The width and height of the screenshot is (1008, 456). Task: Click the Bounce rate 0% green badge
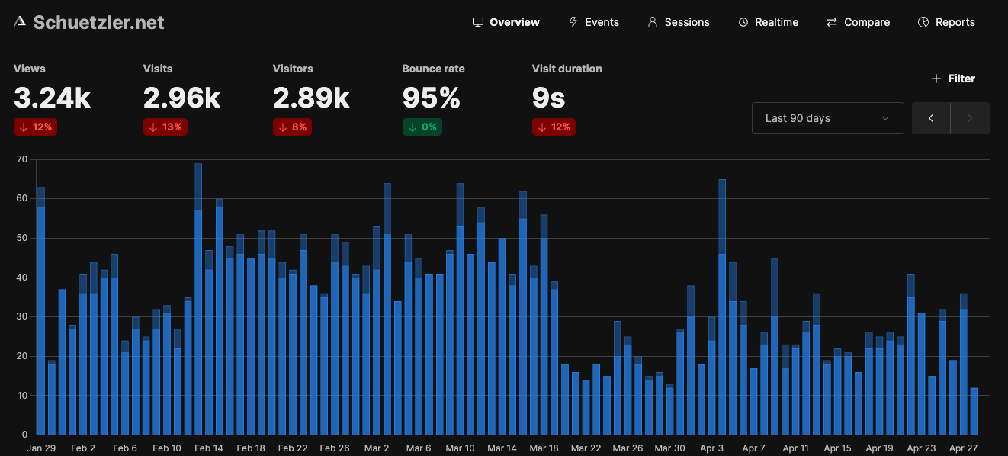pyautogui.click(x=422, y=127)
